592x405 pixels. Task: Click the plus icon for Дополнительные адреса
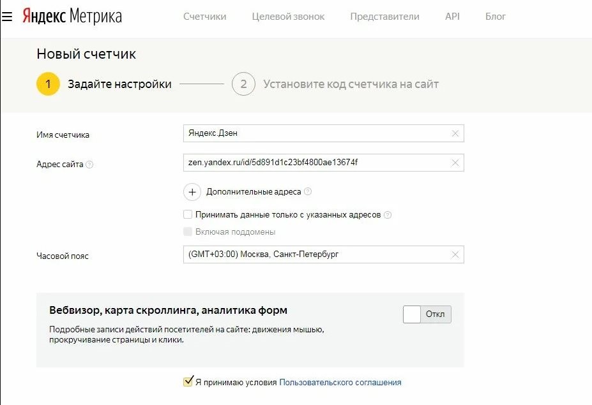192,191
